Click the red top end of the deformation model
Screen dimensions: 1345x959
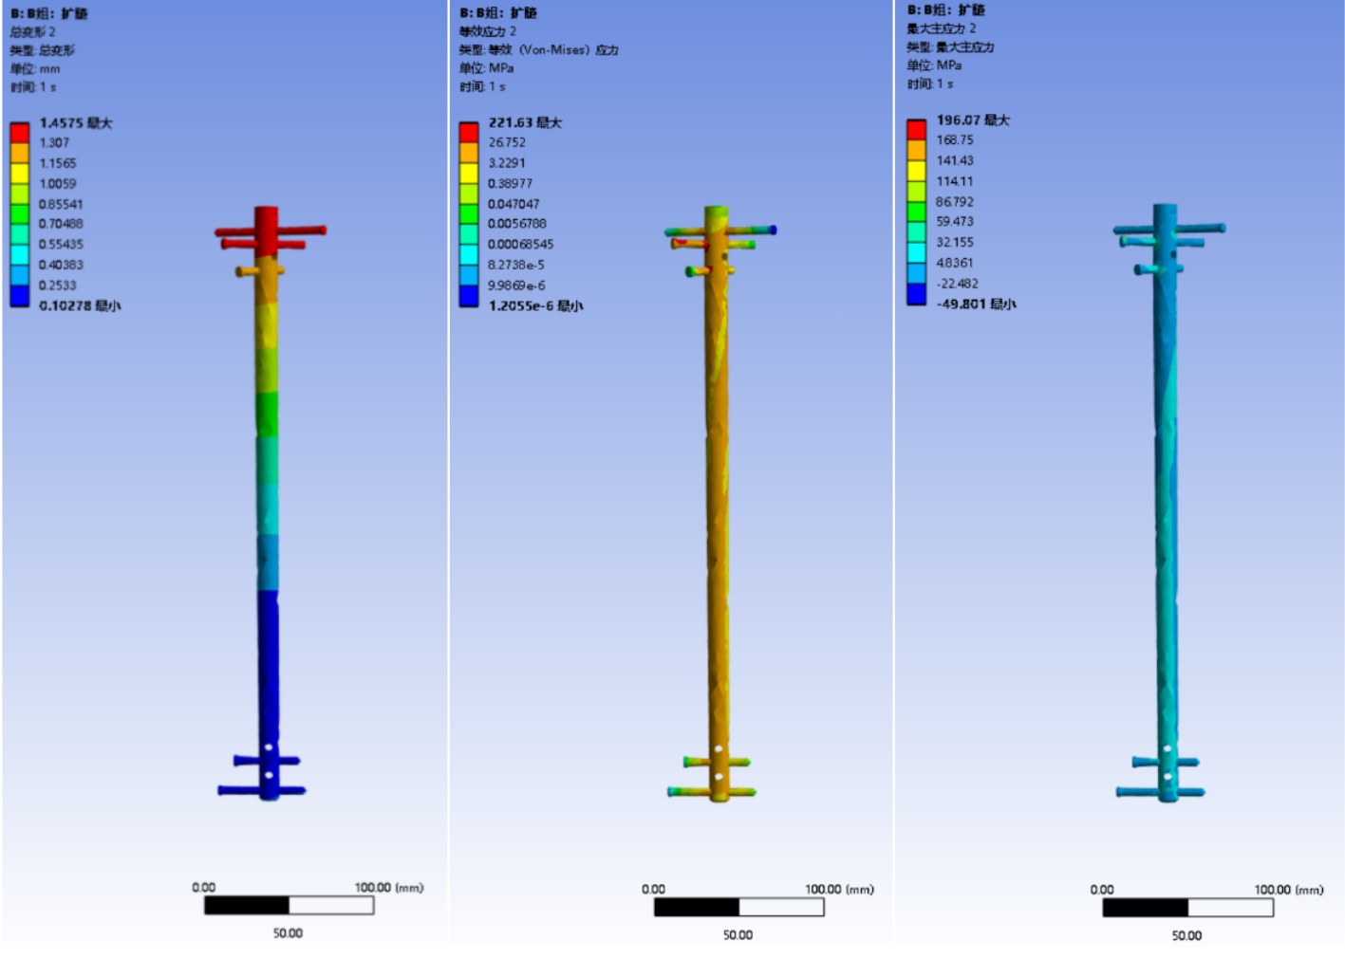pos(267,228)
